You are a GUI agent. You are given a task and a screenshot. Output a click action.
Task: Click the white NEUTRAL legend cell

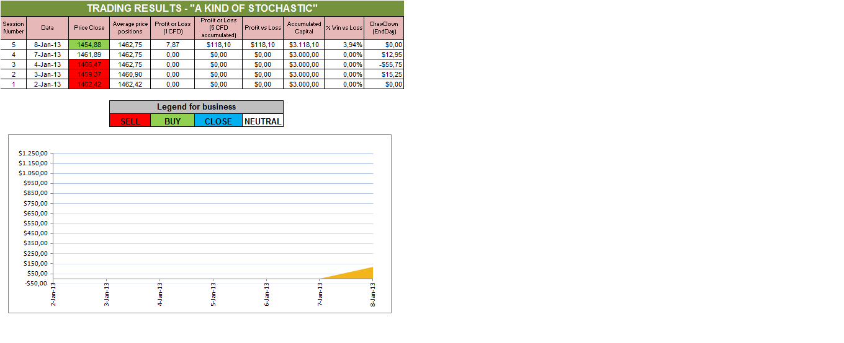click(263, 121)
